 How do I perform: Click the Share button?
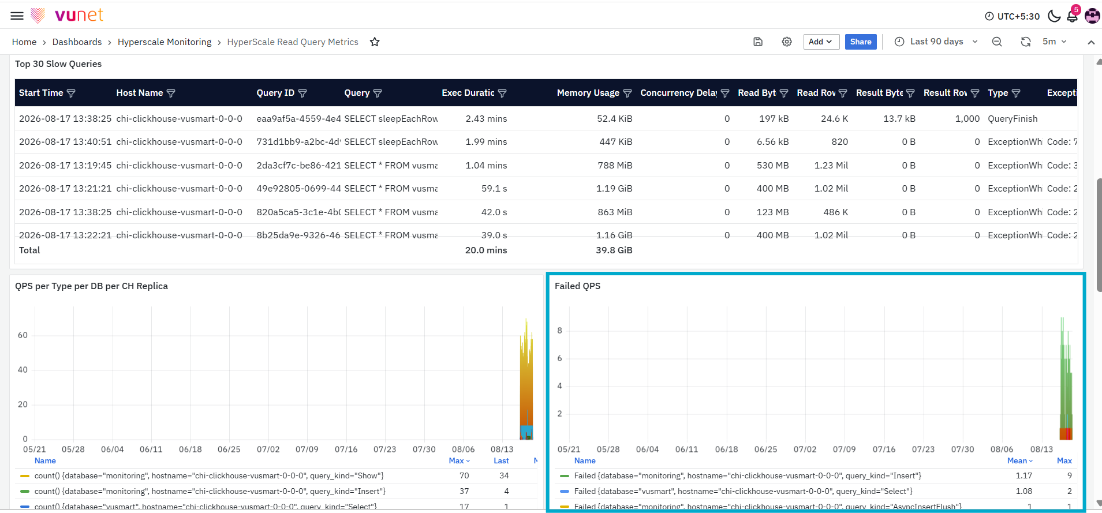tap(861, 42)
